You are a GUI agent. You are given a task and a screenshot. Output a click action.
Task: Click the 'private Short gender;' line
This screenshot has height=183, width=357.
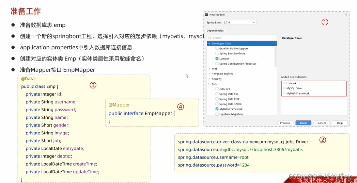click(x=48, y=125)
